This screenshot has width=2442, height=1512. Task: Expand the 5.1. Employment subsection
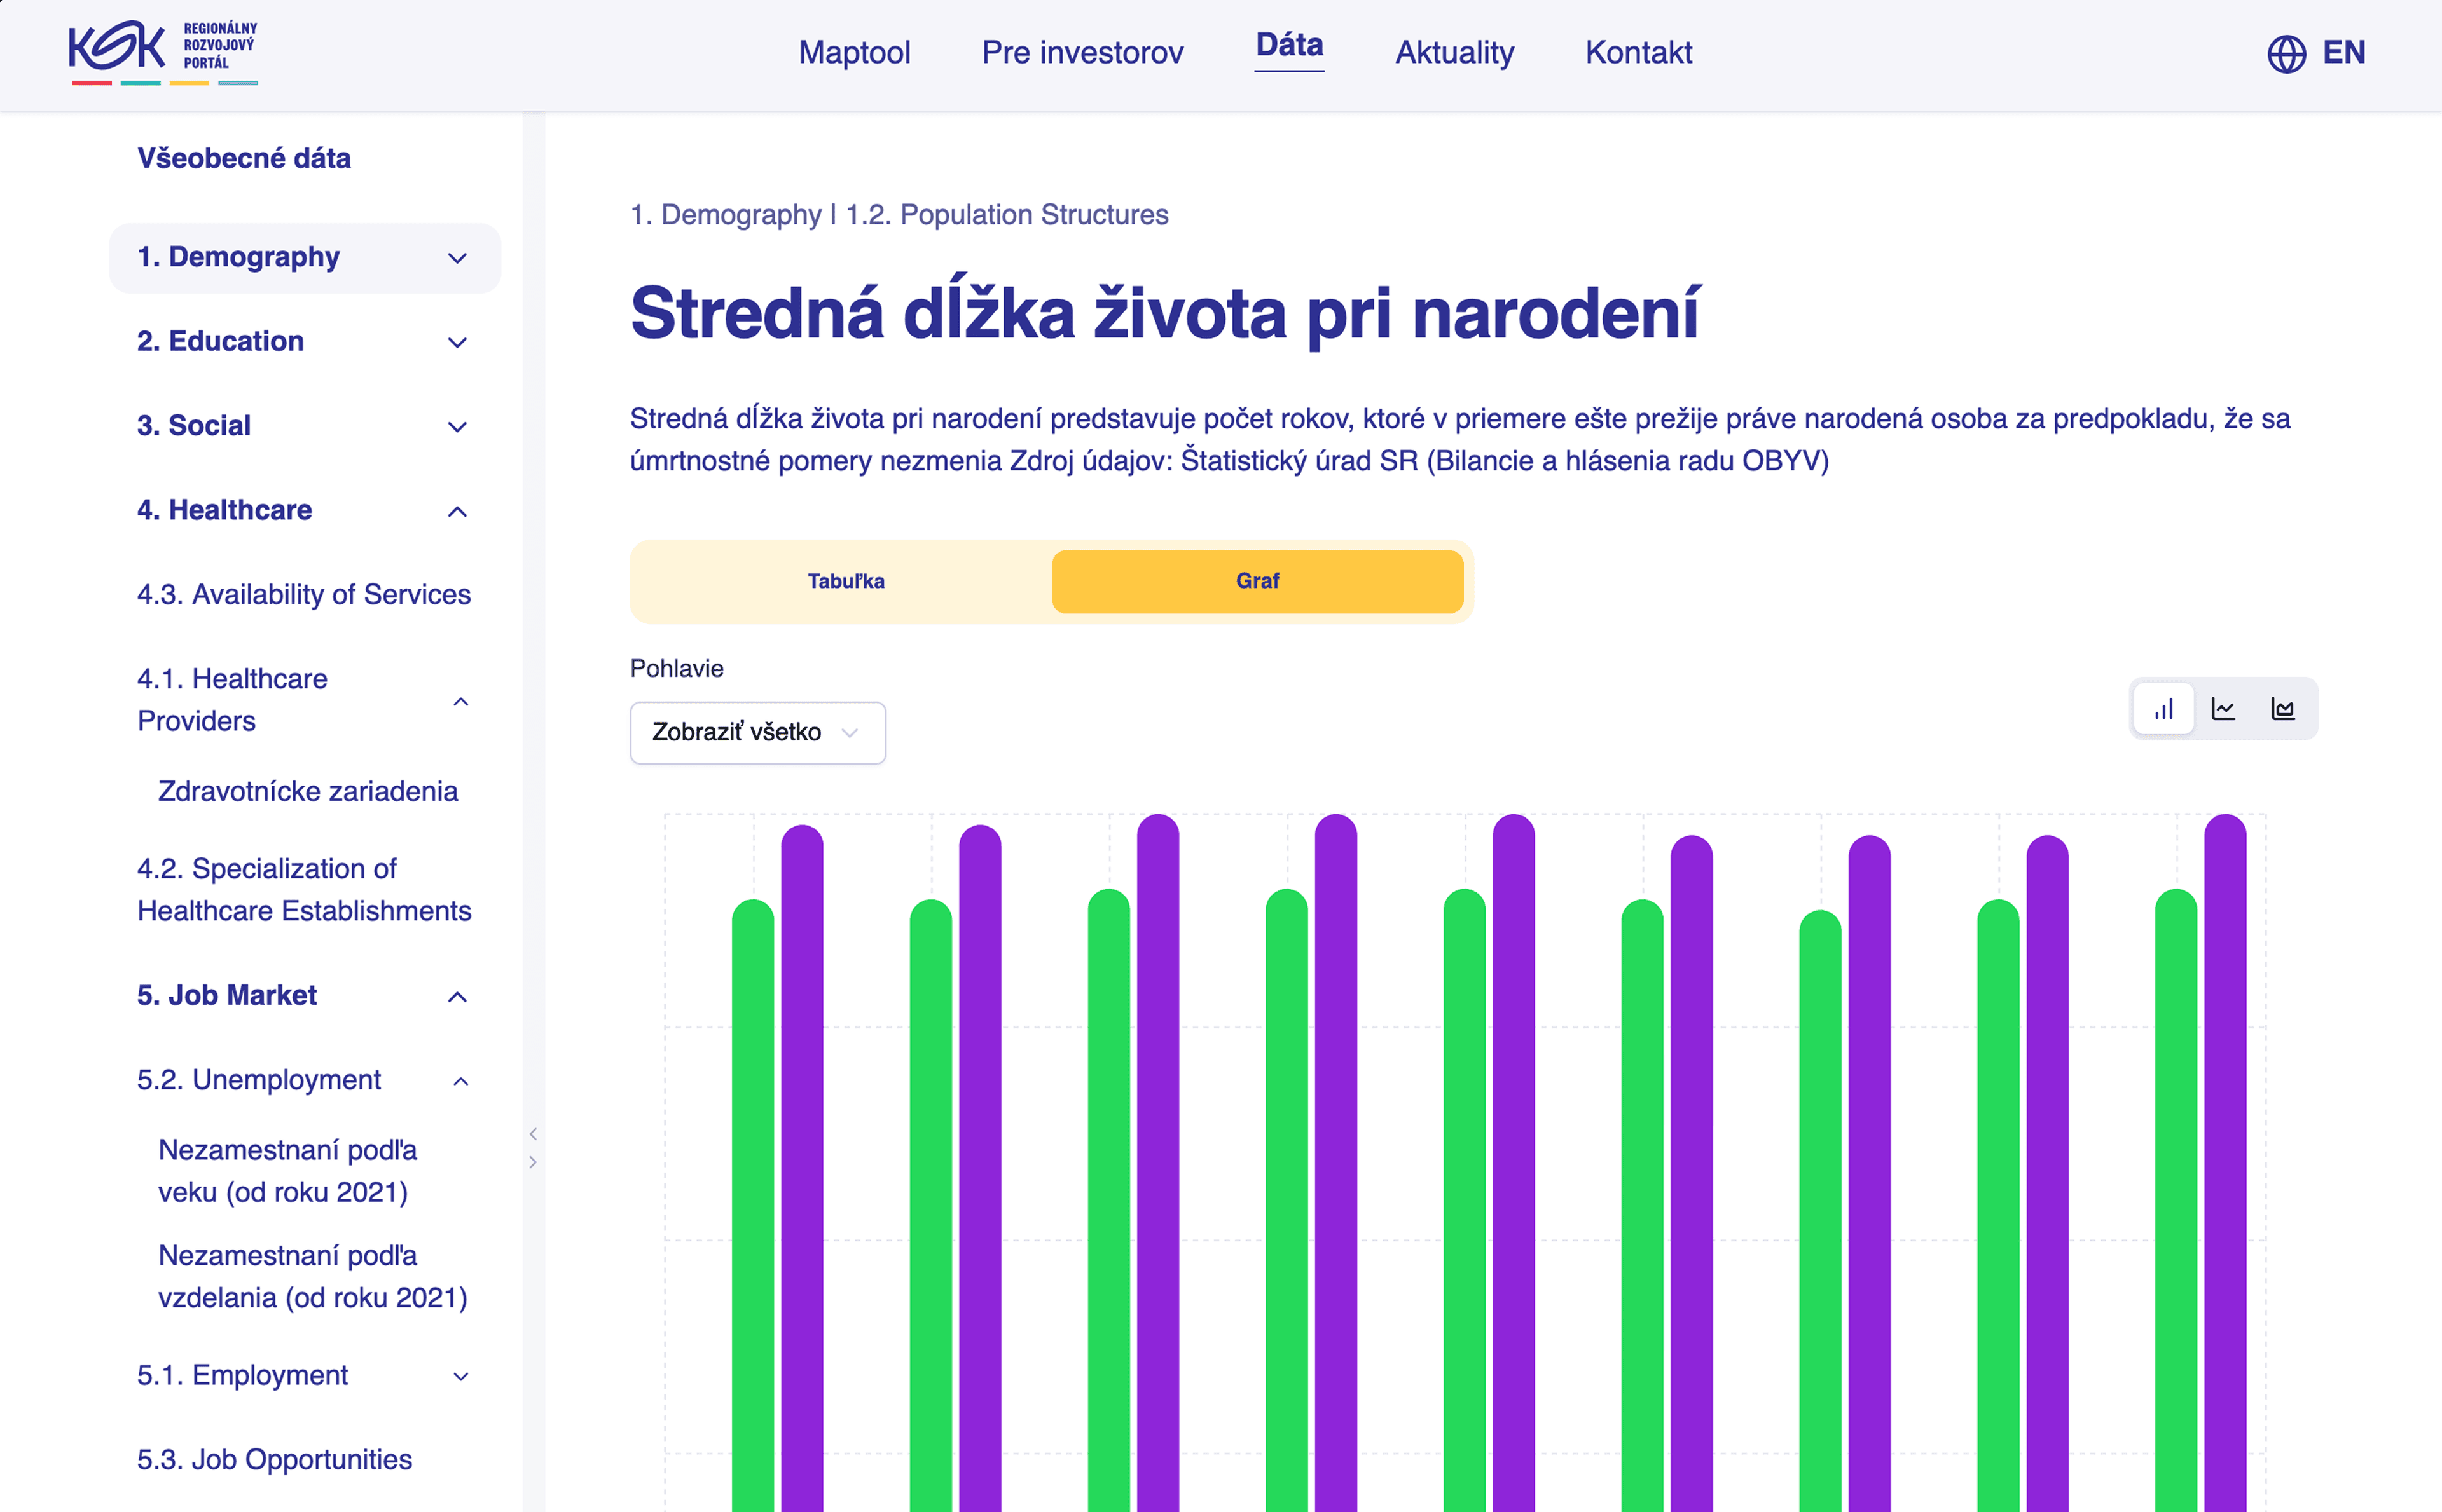click(x=460, y=1376)
